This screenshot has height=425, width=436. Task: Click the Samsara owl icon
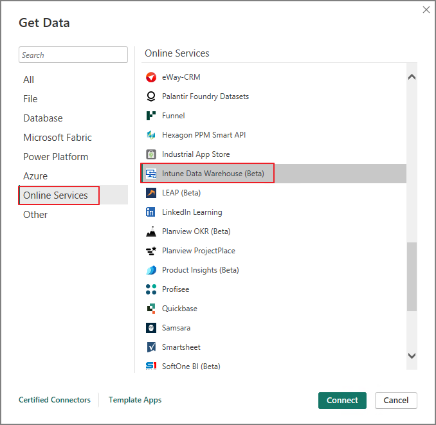(151, 328)
